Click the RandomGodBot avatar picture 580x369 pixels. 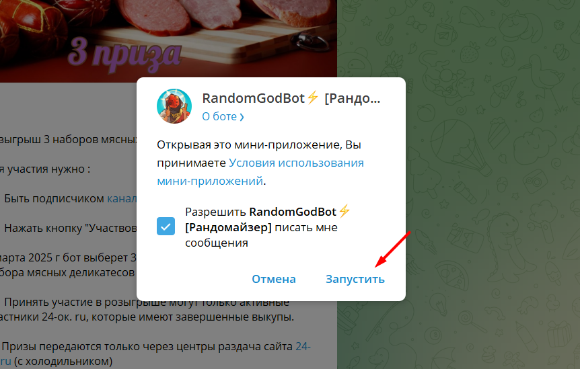174,106
